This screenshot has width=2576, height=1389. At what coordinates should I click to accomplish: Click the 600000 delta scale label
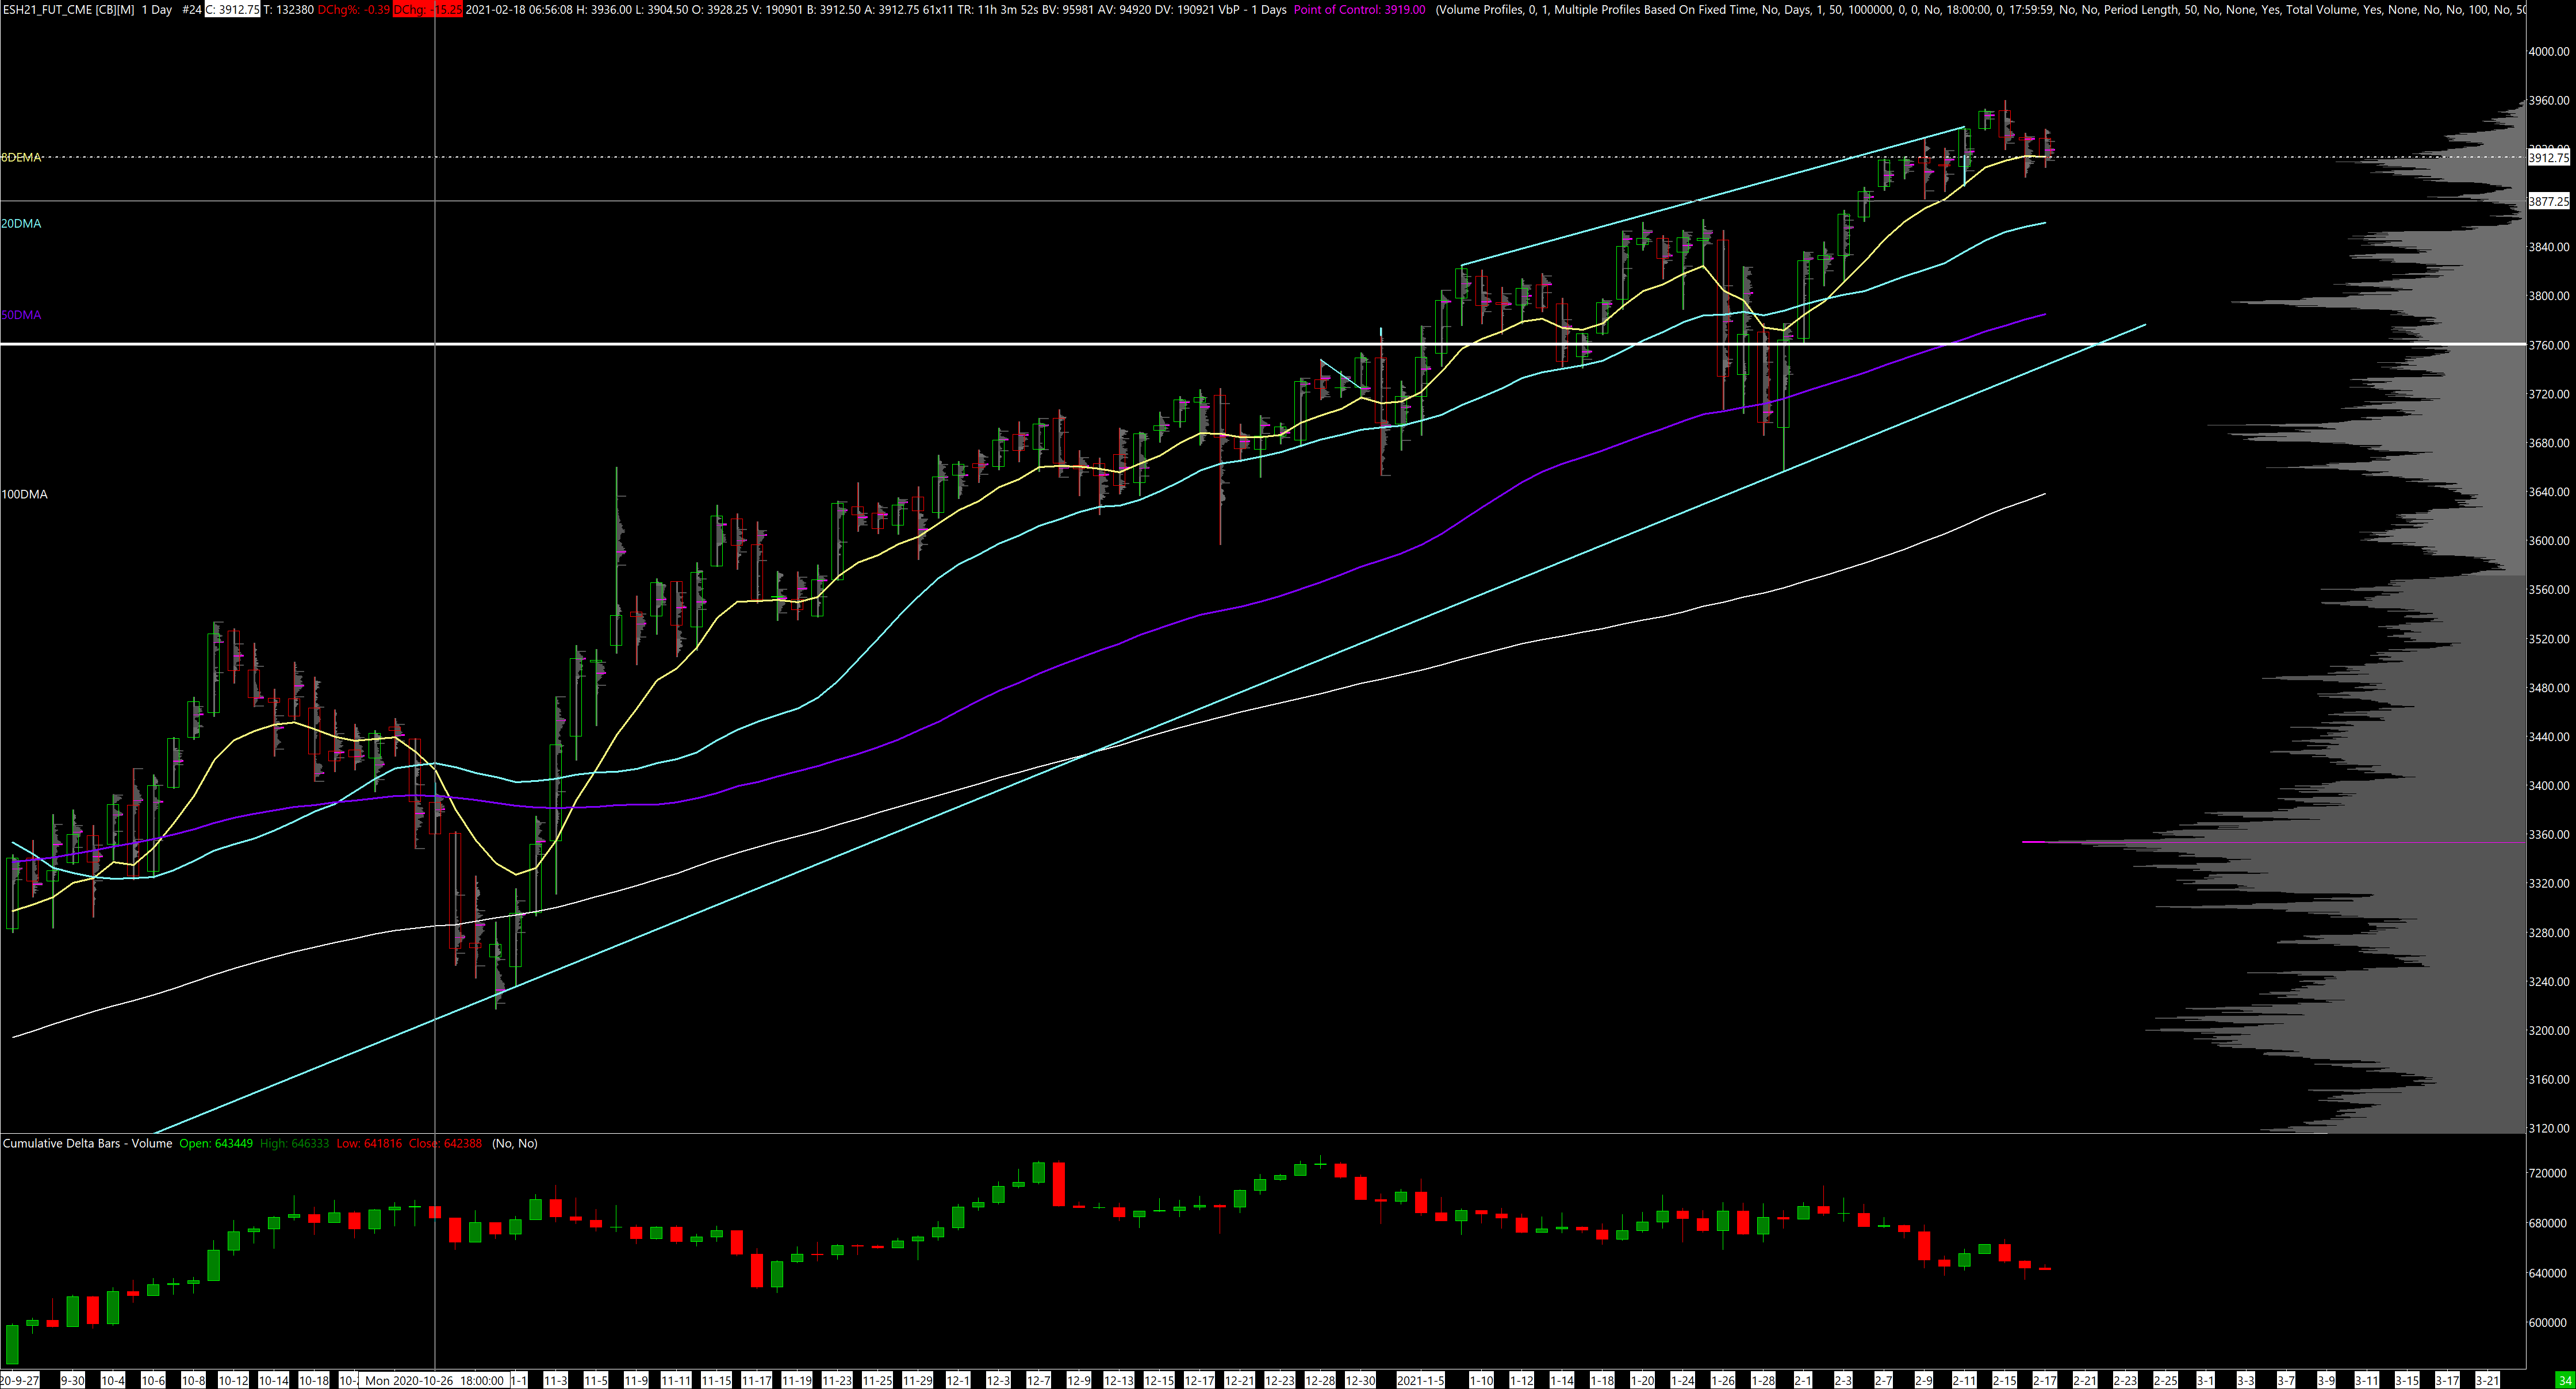click(x=2547, y=1322)
